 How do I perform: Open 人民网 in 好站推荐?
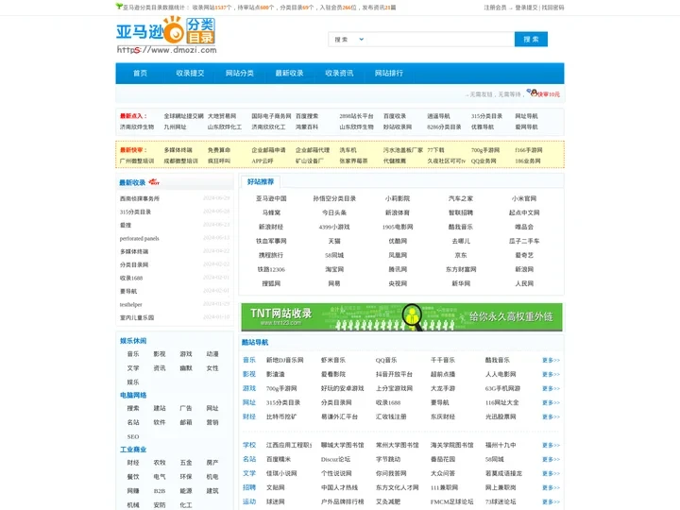(524, 283)
